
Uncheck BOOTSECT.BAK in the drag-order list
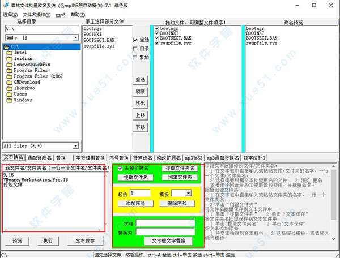[x=157, y=38]
